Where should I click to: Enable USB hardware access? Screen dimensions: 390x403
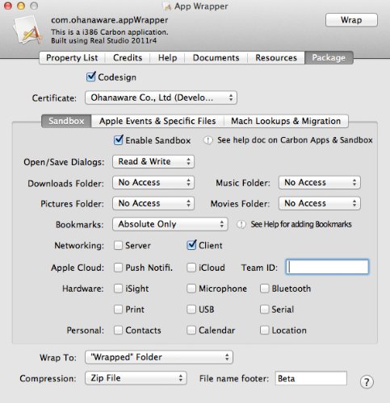(191, 310)
